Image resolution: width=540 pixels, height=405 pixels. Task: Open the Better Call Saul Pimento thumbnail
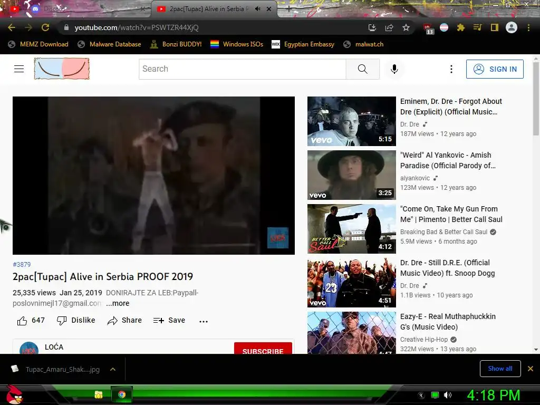click(x=352, y=229)
